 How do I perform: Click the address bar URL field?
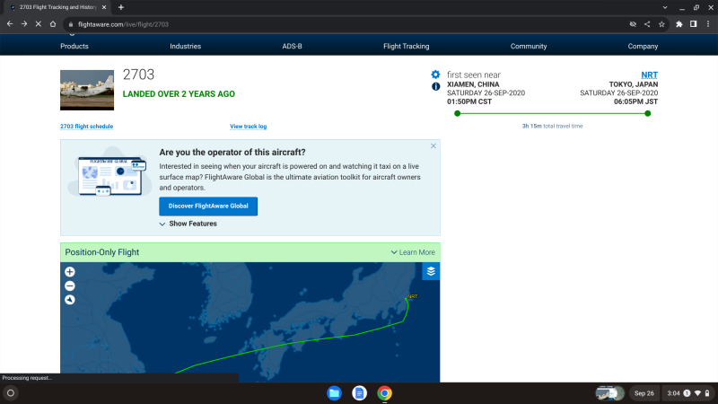[344, 24]
